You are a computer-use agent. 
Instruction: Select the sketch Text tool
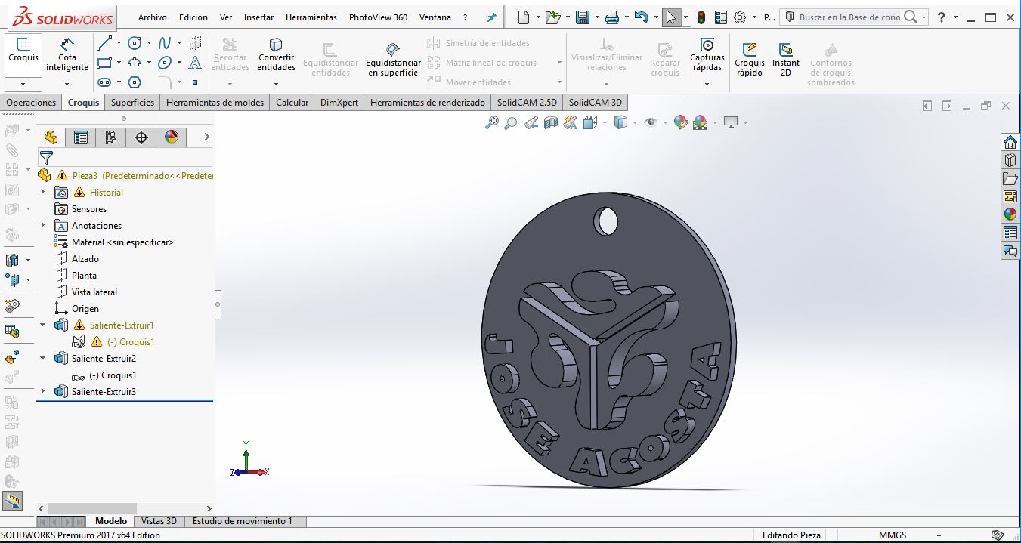coord(195,63)
